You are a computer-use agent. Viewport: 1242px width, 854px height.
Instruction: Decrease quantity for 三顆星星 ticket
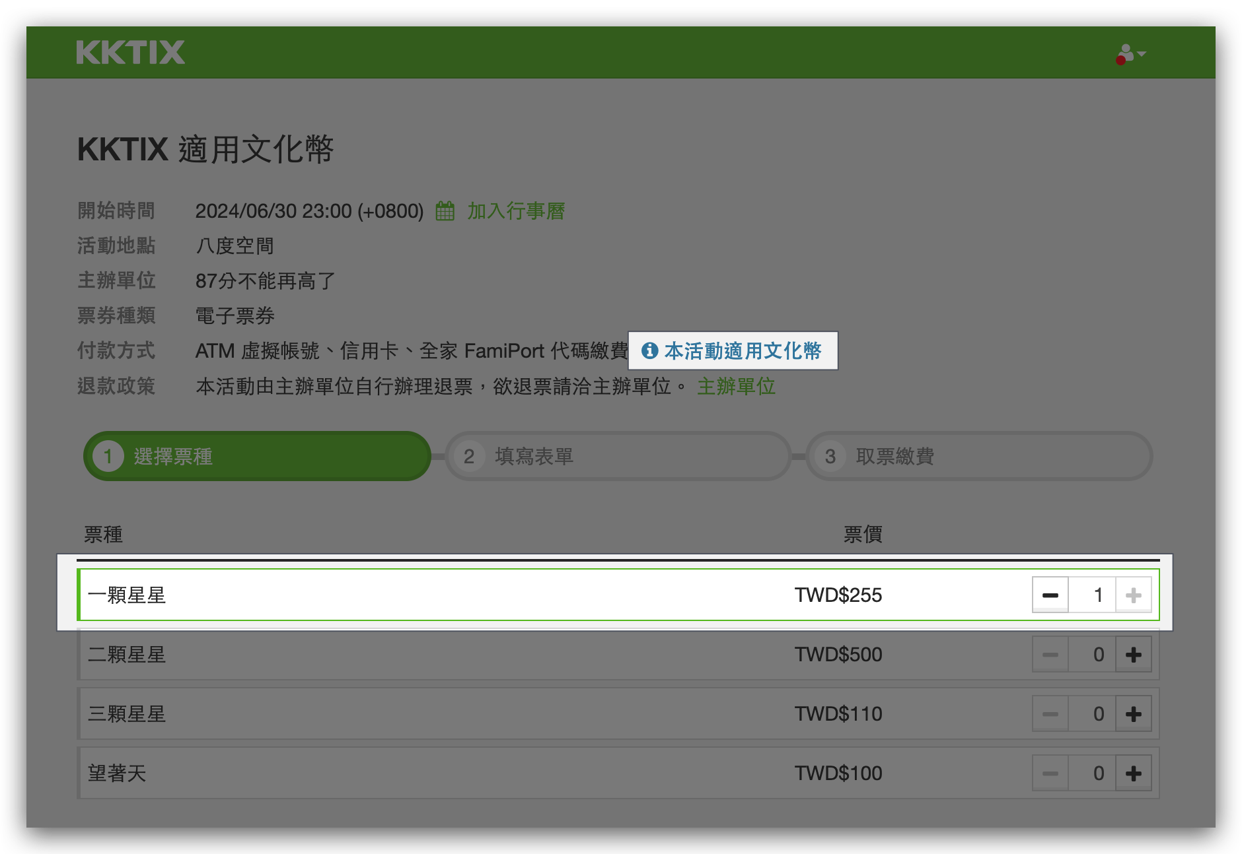click(1050, 713)
